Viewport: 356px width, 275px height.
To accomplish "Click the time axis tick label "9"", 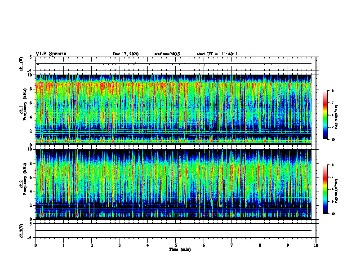I will point(288,245).
